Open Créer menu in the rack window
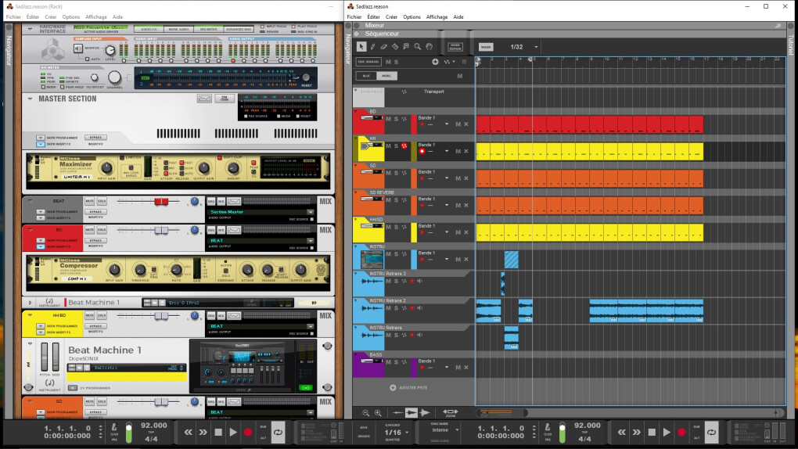 point(51,16)
